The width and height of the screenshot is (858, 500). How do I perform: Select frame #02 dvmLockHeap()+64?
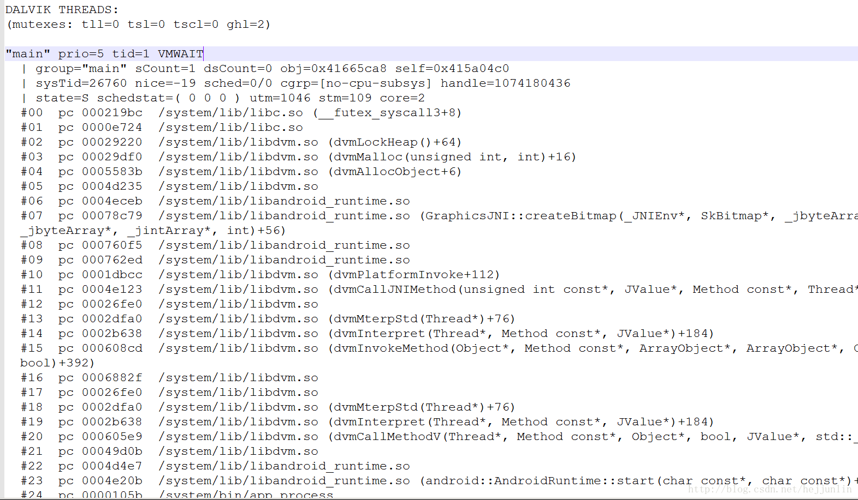coord(241,142)
